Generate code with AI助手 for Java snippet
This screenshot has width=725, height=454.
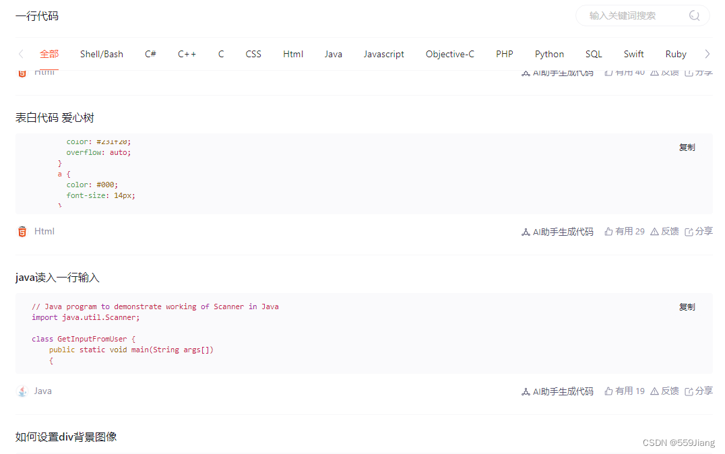click(558, 391)
